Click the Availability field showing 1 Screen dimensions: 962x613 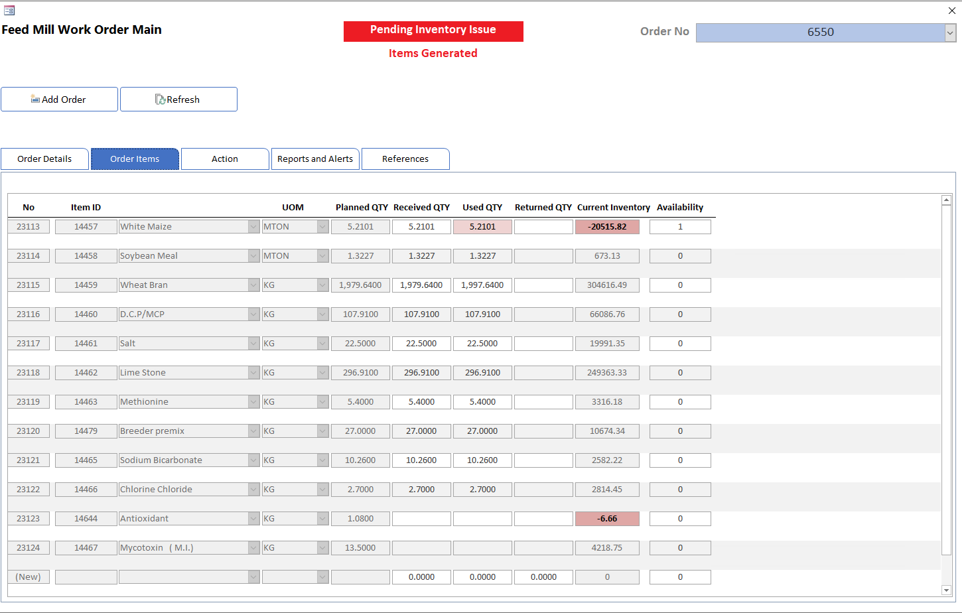click(680, 227)
